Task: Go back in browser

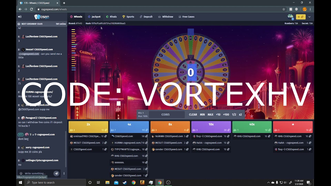Action: [20, 9]
